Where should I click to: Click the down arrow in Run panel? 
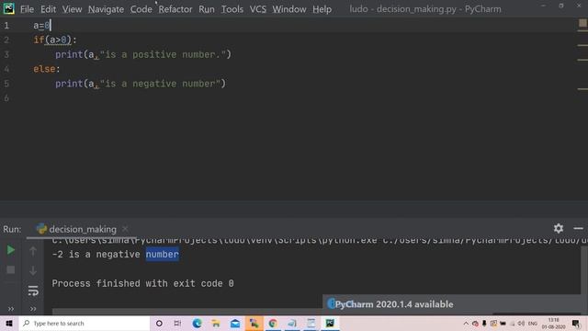pos(33,270)
